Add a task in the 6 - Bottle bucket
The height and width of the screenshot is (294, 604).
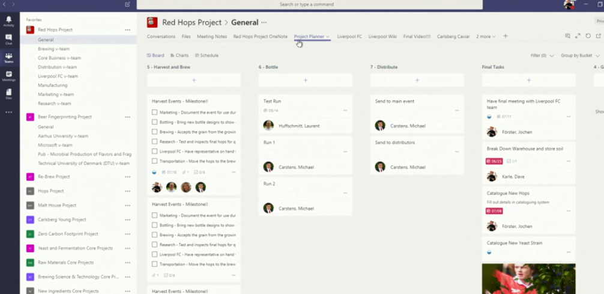(305, 80)
